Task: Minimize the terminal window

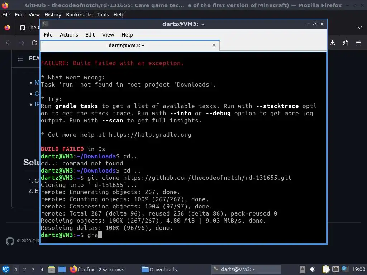Action: tap(307, 24)
